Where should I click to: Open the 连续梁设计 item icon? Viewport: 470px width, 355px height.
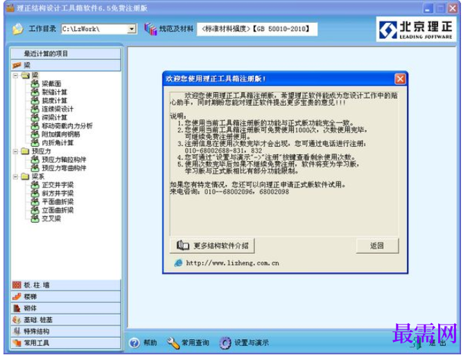click(x=35, y=109)
